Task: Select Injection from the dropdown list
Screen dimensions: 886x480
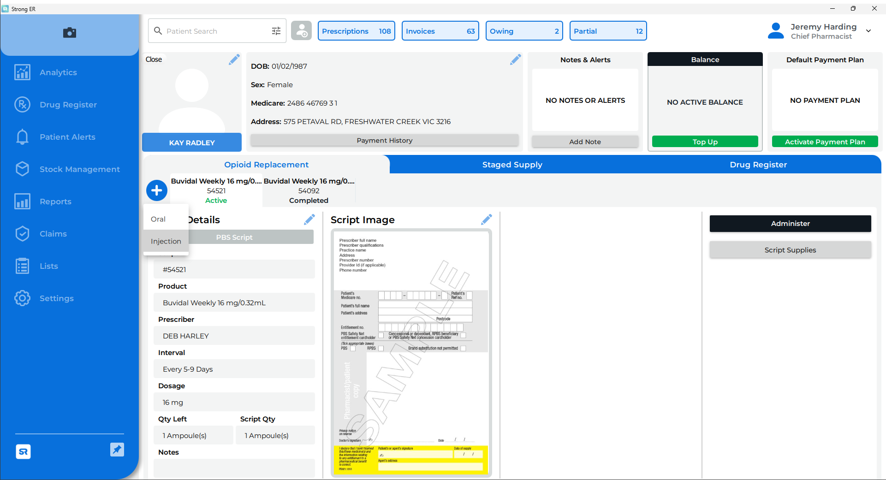Action: pyautogui.click(x=166, y=241)
